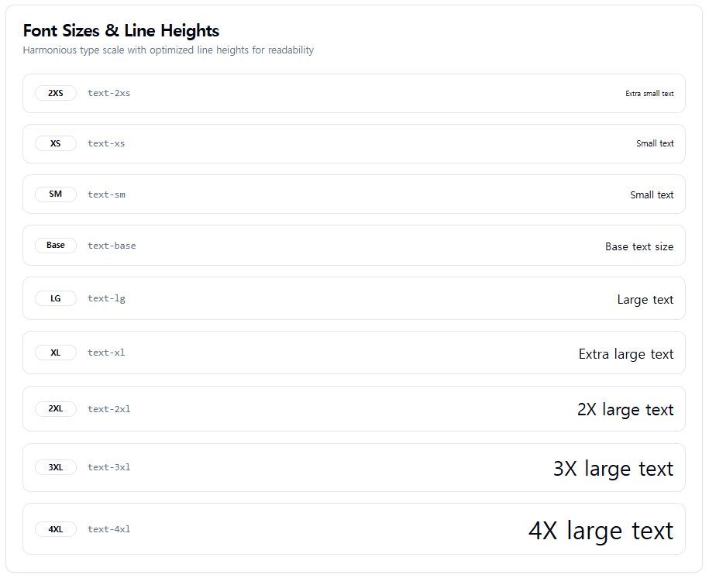The image size is (709, 578).
Task: Click the LG size badge
Action: pyautogui.click(x=56, y=298)
